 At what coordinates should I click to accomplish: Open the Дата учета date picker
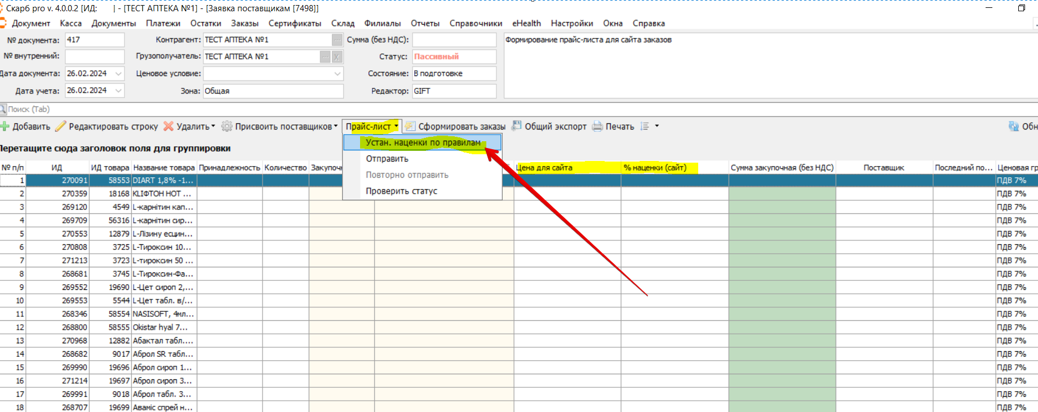tap(118, 90)
